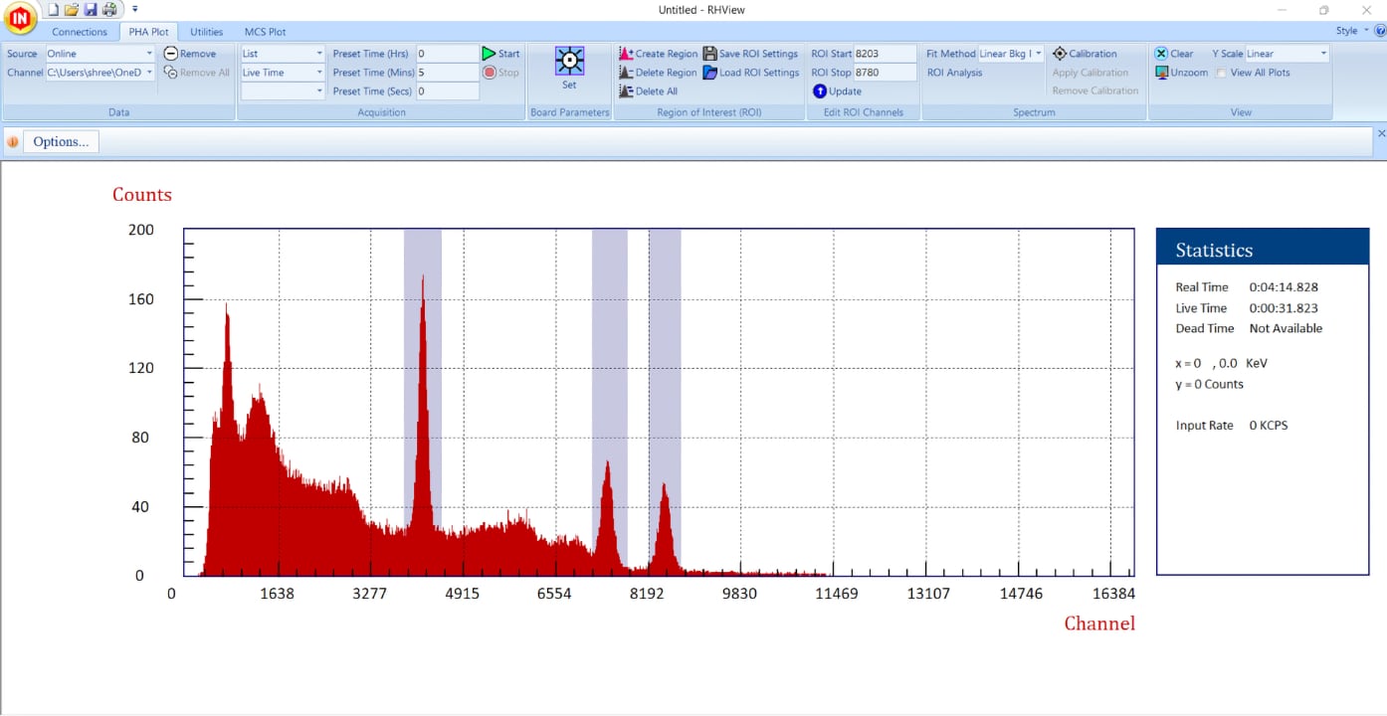
Task: Load ROI settings from file
Action: (751, 73)
